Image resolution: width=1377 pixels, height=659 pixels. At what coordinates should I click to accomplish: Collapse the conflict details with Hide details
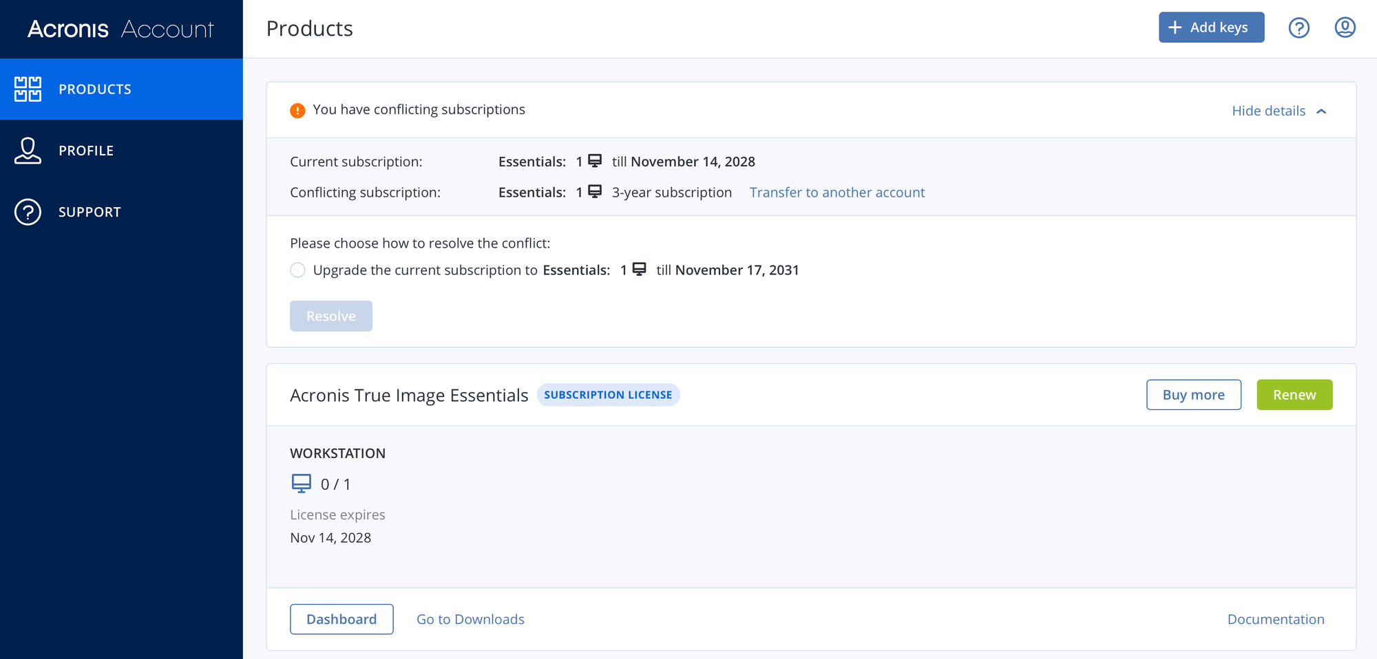coord(1268,111)
